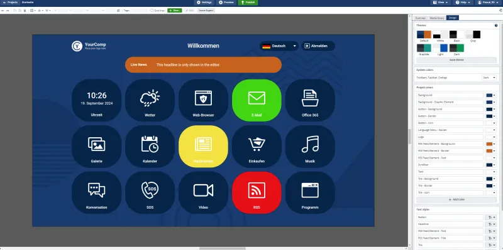Open the Help menu dropdown
The image size is (503, 250).
coord(463,3)
